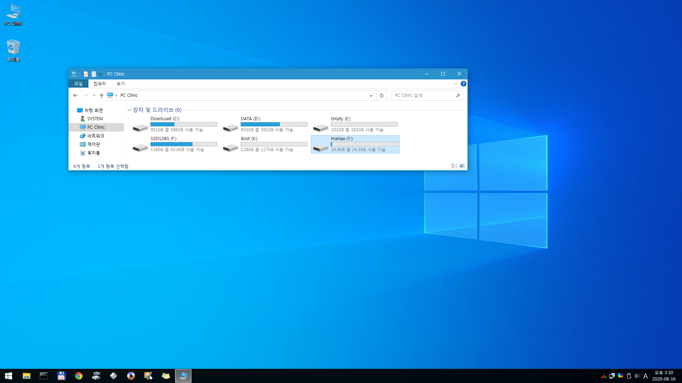682x383 pixels.
Task: Open the 컴퓨터 ribbon tab
Action: point(100,84)
